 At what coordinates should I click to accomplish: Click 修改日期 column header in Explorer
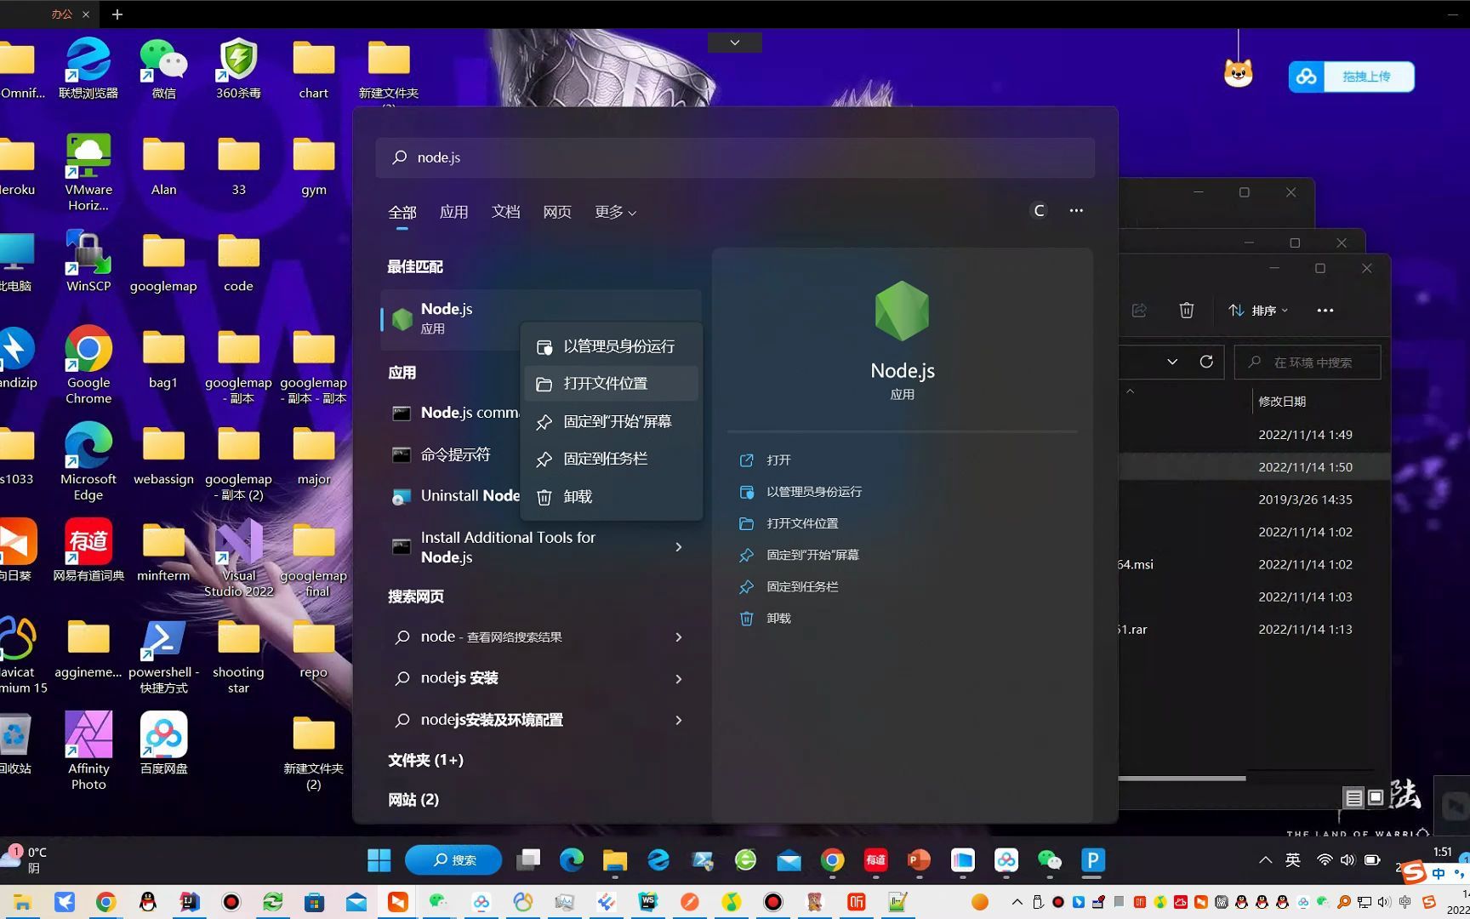pyautogui.click(x=1282, y=402)
